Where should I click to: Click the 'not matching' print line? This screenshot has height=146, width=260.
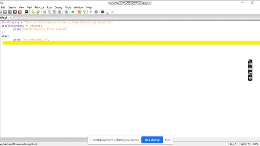click(32, 39)
